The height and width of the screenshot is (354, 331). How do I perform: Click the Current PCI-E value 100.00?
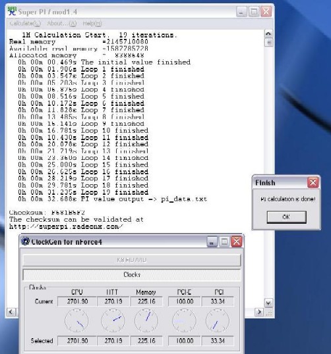tap(185, 301)
